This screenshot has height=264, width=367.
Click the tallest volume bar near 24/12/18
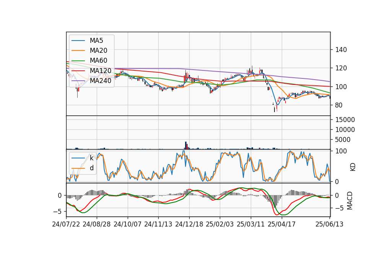(186, 145)
